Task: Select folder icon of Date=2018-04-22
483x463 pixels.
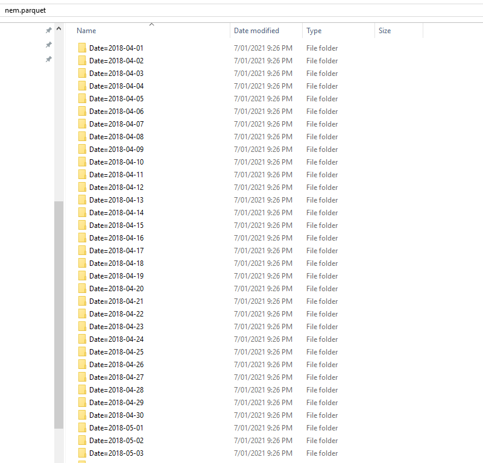Action: point(82,313)
